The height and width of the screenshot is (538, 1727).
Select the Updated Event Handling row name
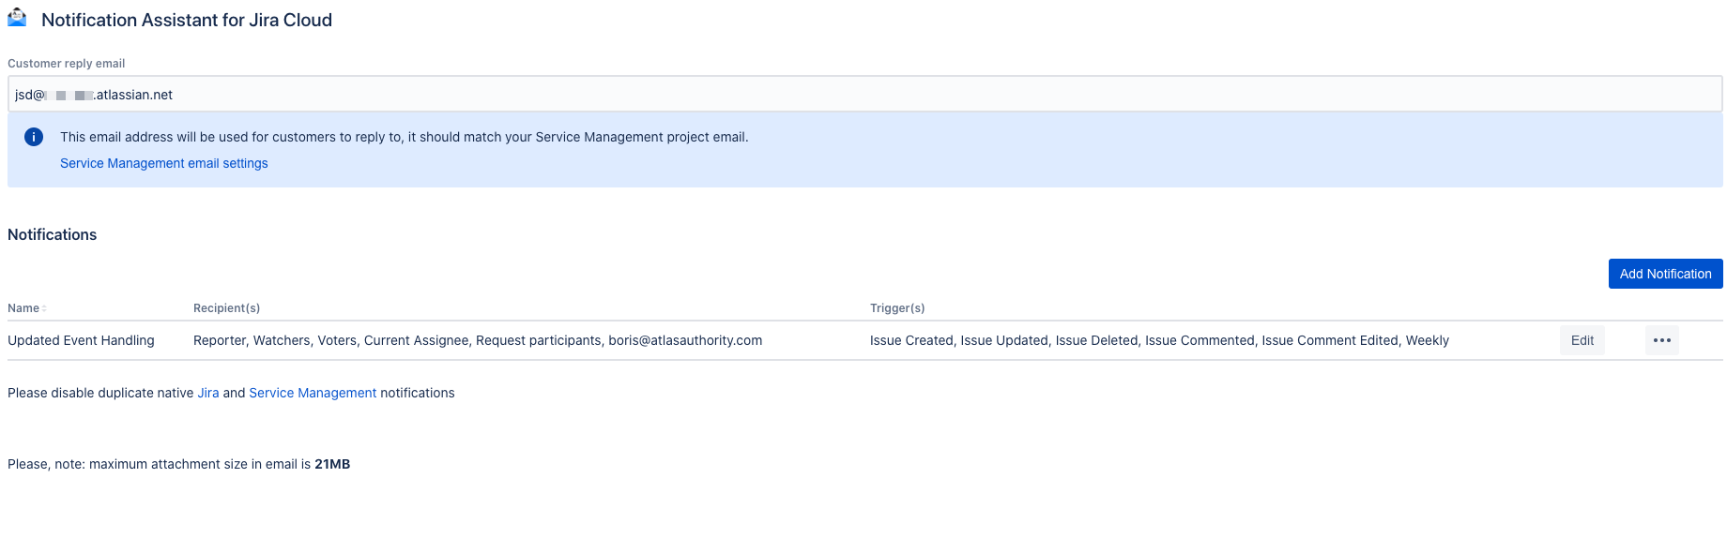[x=81, y=340]
